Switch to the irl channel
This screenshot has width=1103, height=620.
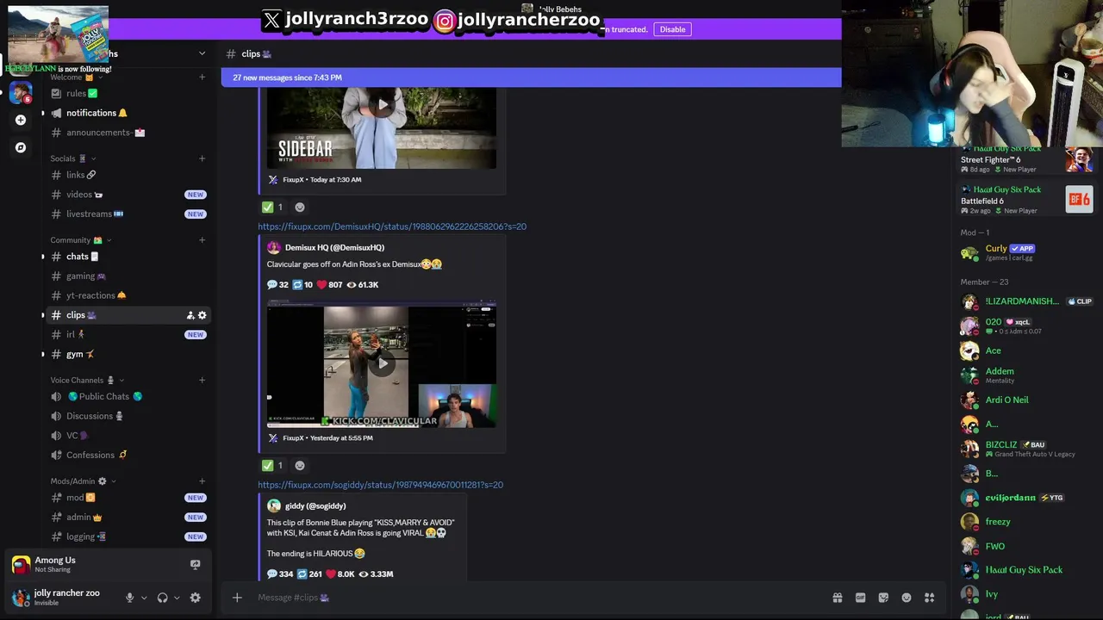coord(128,334)
